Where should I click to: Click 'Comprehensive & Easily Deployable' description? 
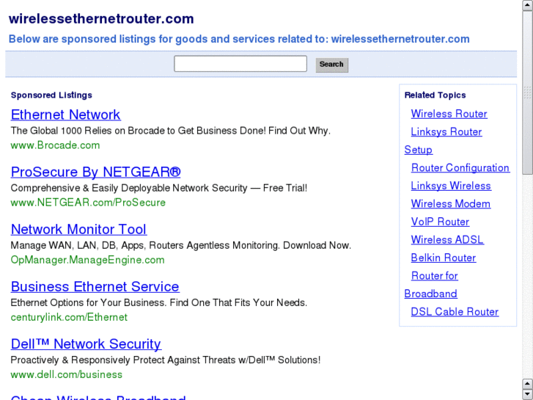(x=159, y=188)
